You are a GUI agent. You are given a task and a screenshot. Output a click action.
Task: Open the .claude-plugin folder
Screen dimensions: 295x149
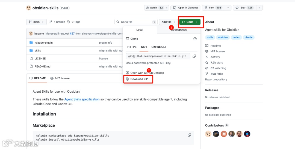[44, 42]
